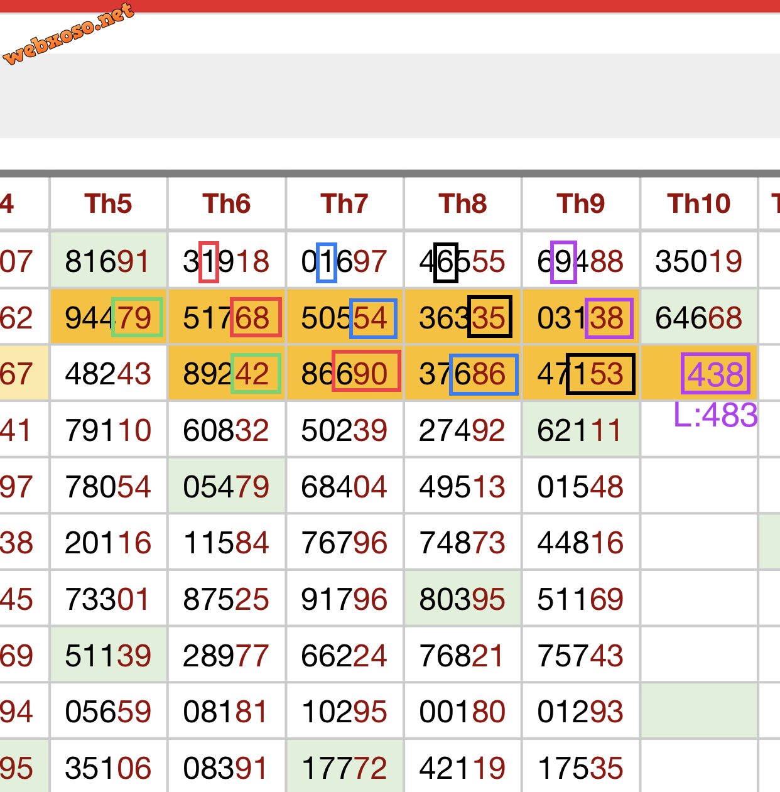780x792 pixels.
Task: Click the cell showing 28977
Action: (227, 655)
